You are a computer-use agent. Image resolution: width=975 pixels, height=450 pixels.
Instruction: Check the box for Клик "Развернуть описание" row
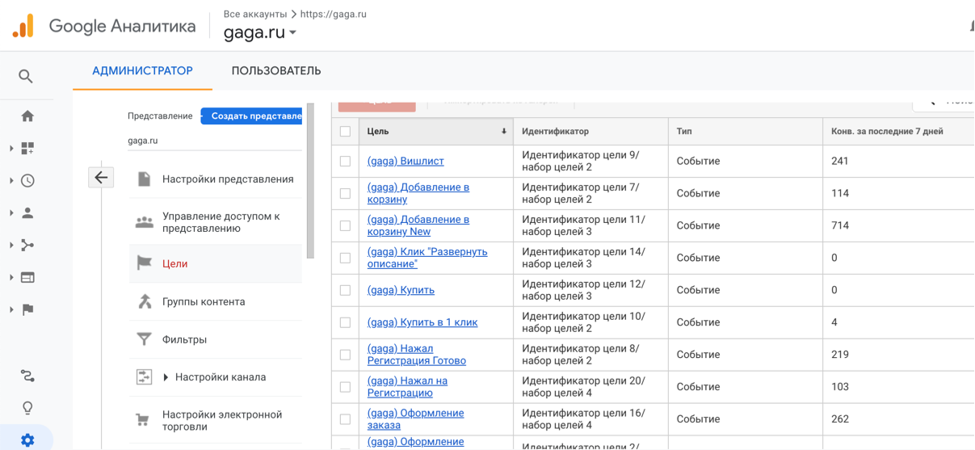(x=346, y=259)
